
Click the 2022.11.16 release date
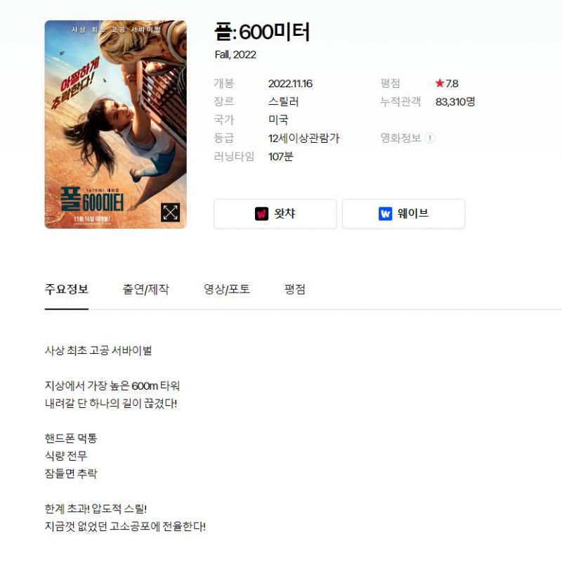[x=290, y=84]
